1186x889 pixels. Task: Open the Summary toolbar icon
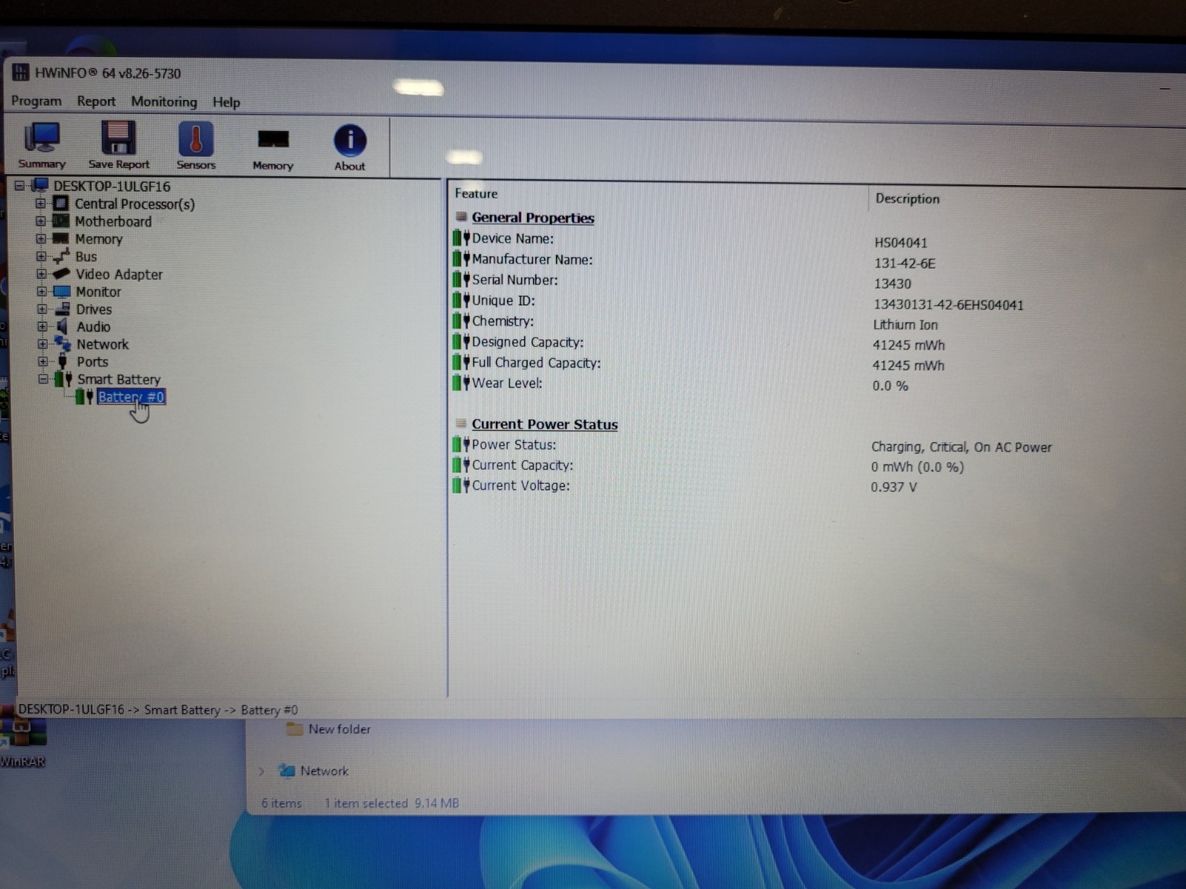coord(42,138)
